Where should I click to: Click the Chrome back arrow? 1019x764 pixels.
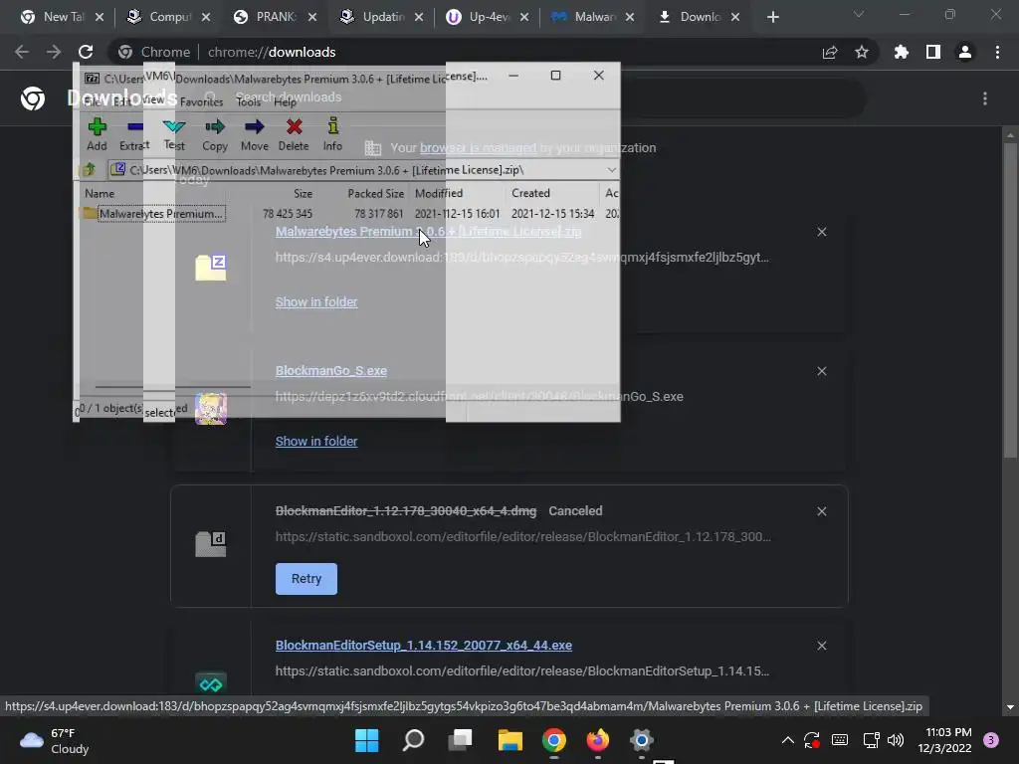22,52
